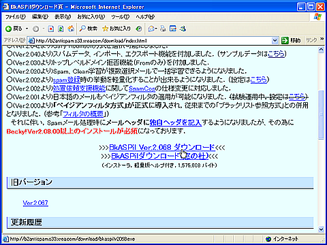This screenshot has height=245, width=327.
Task: Click BkASPil Ver.2.068 ダウンロード link
Action: pyautogui.click(x=162, y=147)
